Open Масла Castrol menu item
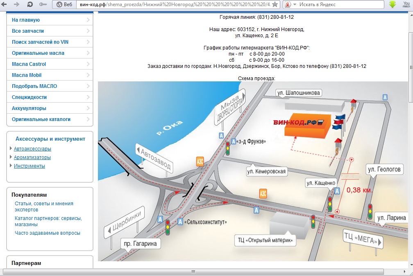This screenshot has width=413, height=276. 50,64
